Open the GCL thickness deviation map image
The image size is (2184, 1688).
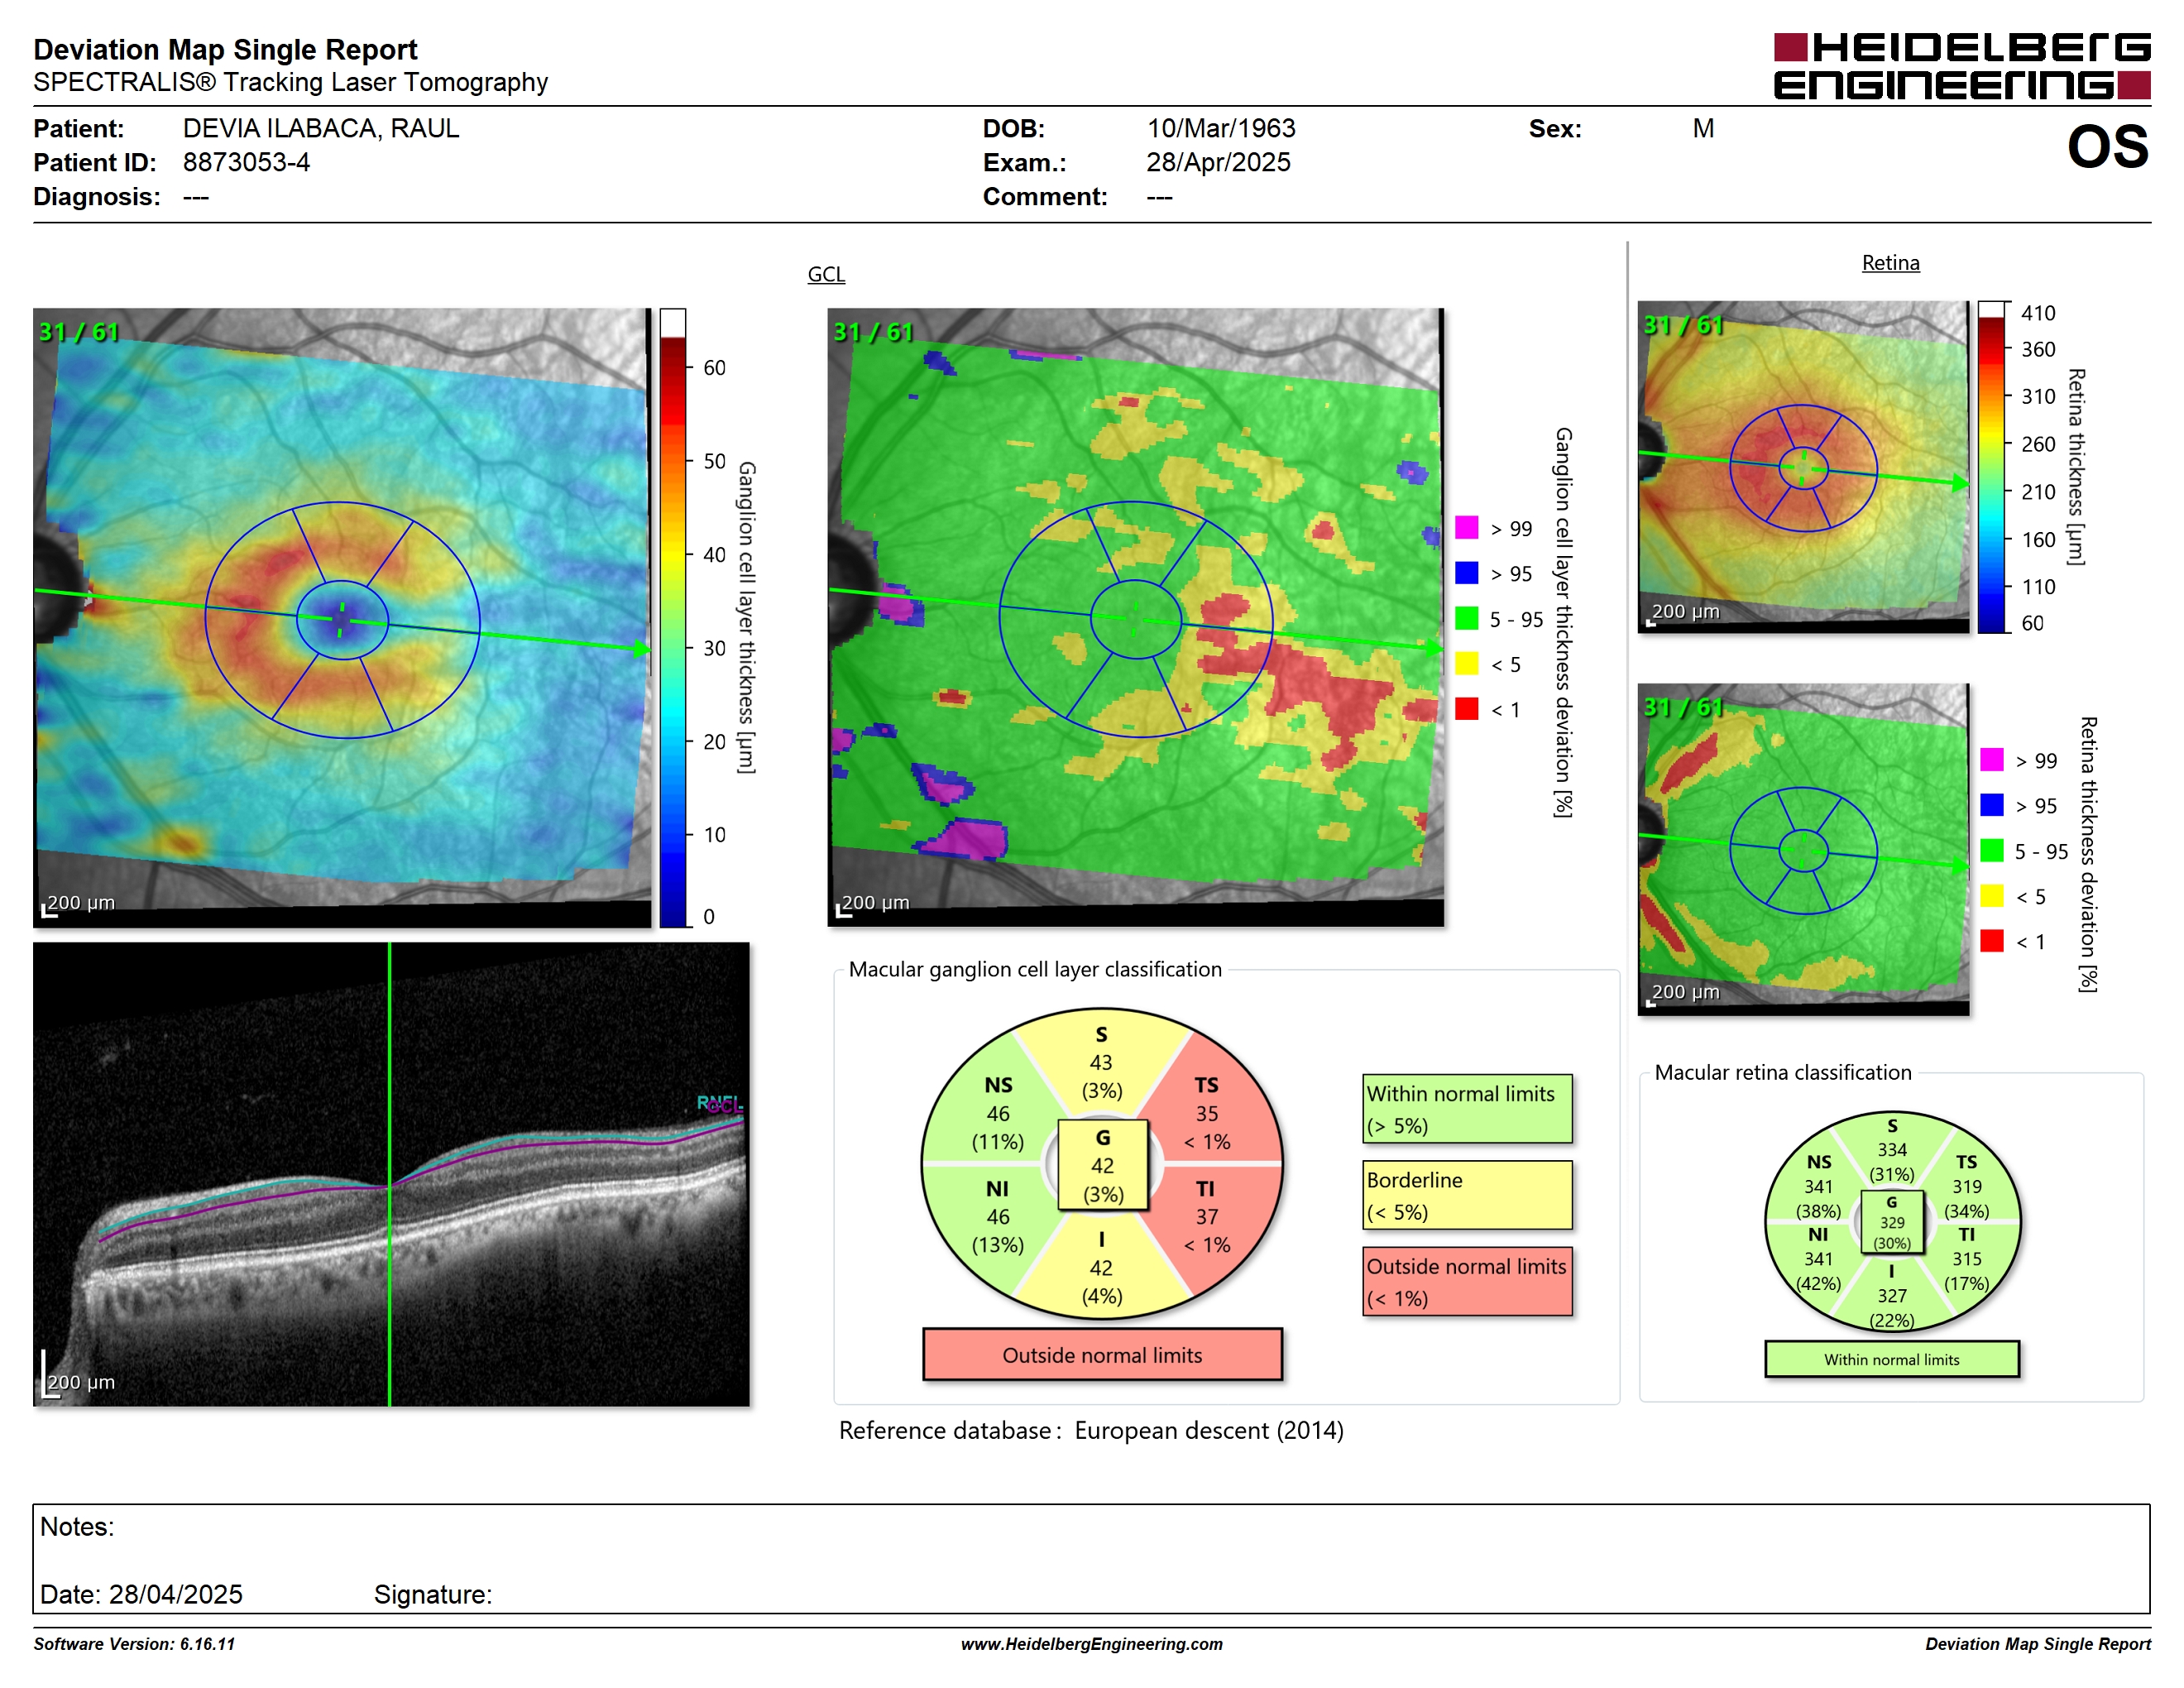pos(1136,617)
